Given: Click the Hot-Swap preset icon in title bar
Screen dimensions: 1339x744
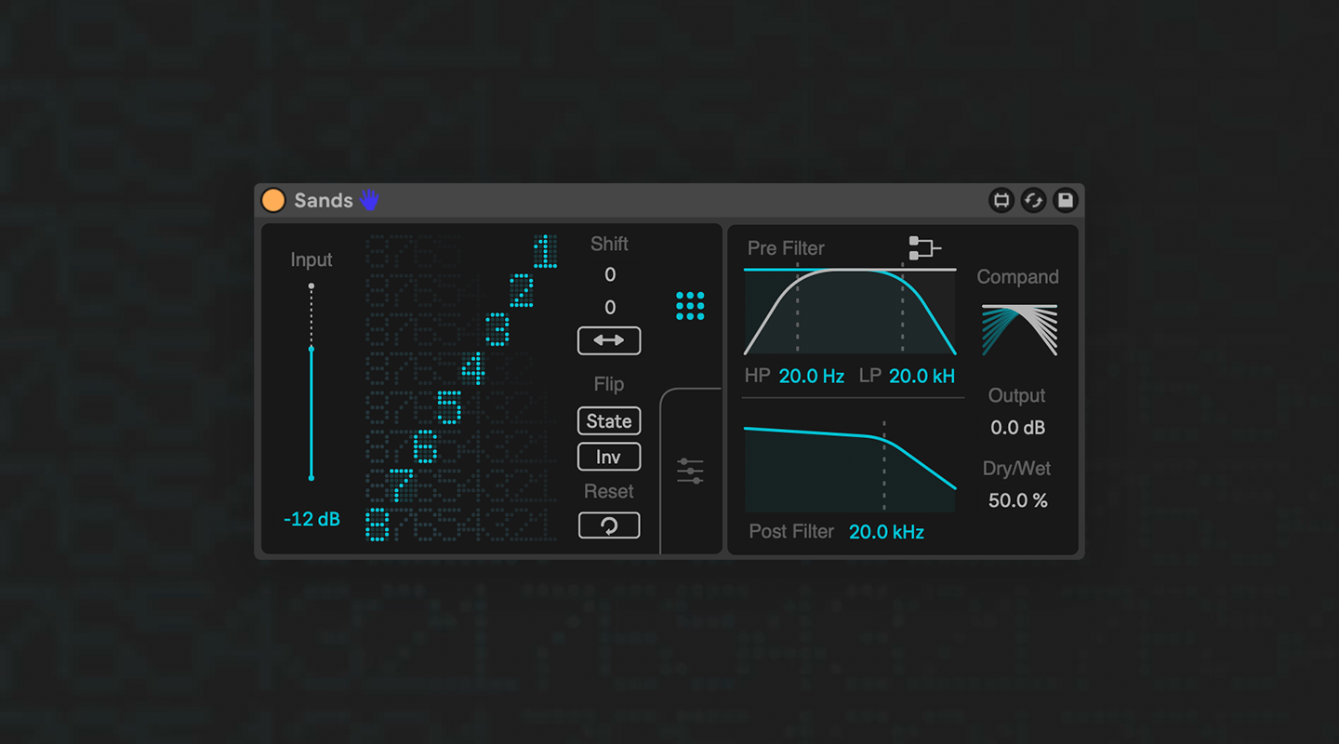Looking at the screenshot, I should click(1001, 200).
